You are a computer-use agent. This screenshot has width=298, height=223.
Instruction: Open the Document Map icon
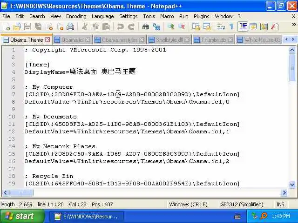coord(264,26)
